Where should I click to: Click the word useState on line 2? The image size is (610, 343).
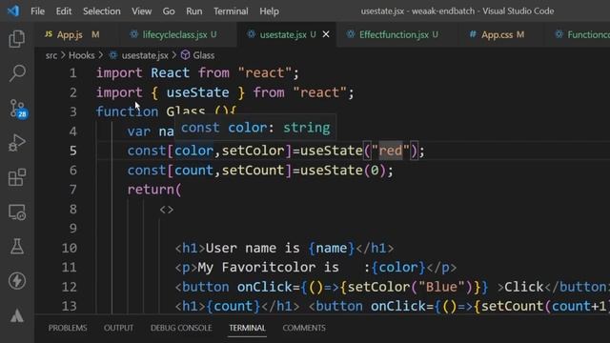197,92
